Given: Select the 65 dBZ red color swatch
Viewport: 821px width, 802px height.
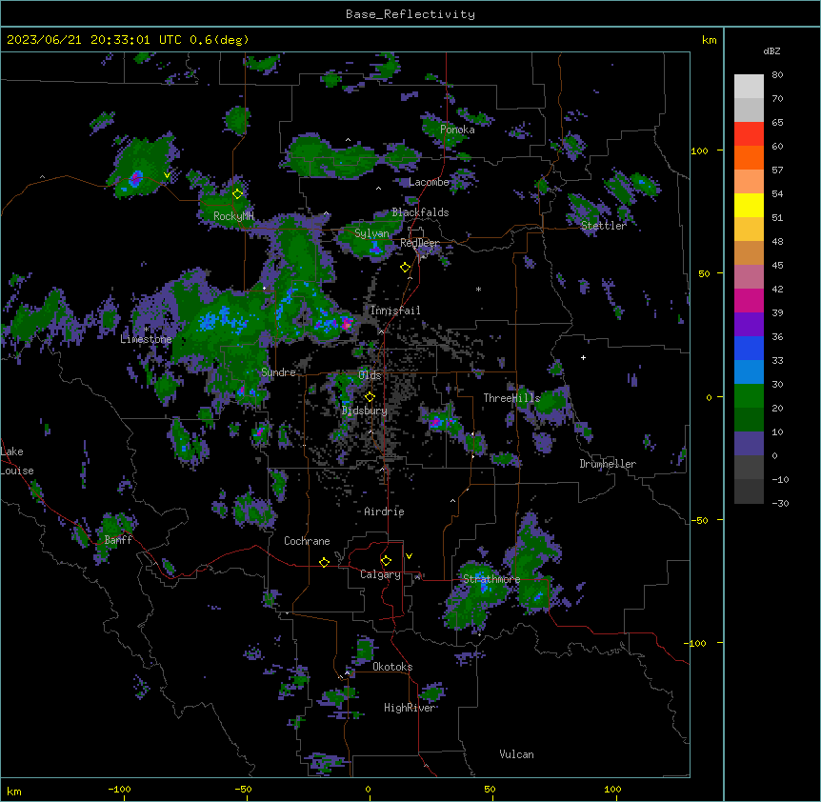Looking at the screenshot, I should pyautogui.click(x=749, y=133).
